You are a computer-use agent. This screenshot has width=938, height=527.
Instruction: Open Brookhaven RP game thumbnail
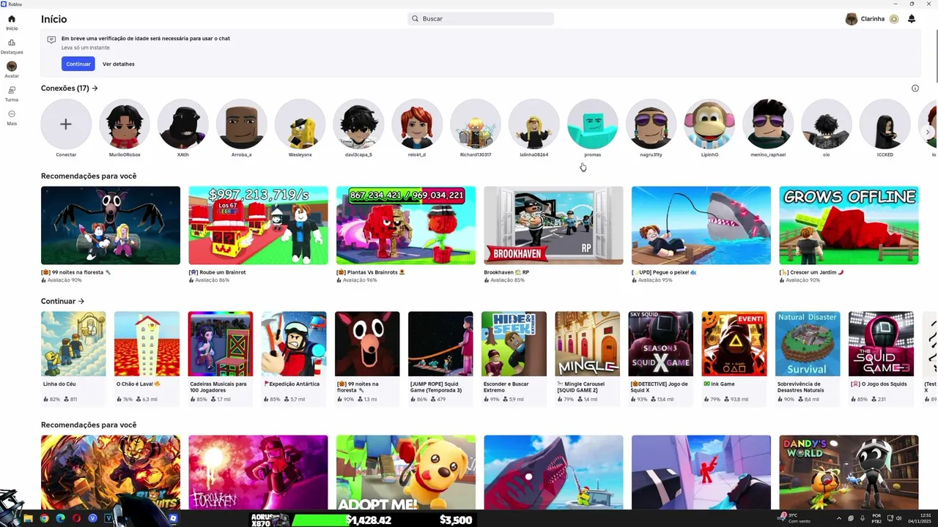point(553,225)
